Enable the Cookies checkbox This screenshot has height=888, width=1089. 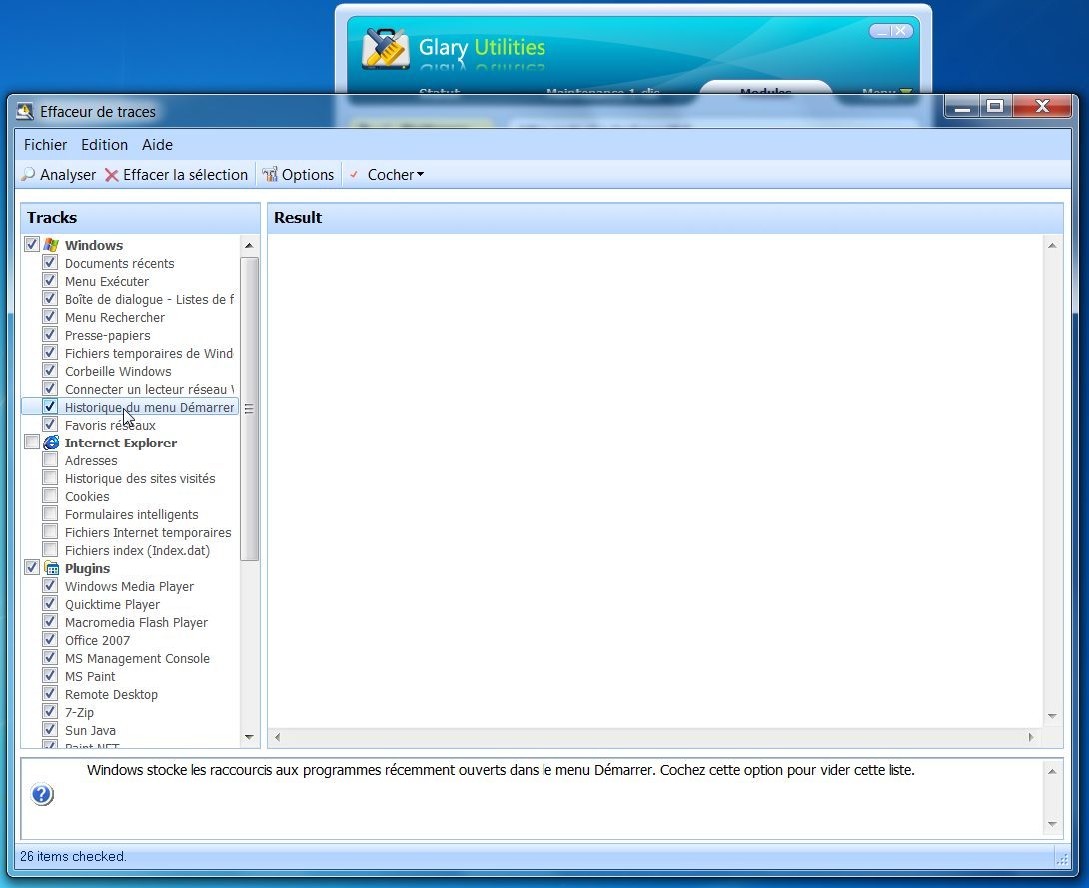pyautogui.click(x=49, y=495)
